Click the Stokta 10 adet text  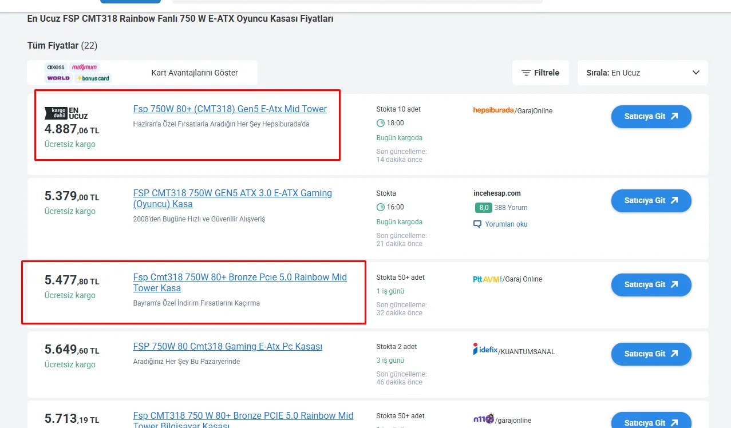398,109
